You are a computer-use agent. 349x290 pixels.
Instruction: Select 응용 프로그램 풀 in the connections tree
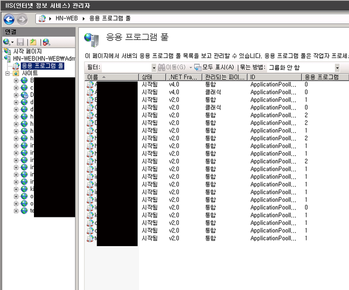pos(42,66)
